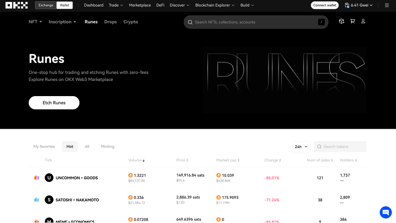Image resolution: width=396 pixels, height=223 pixels.
Task: Open the hamburger menu icon
Action: 387,5
